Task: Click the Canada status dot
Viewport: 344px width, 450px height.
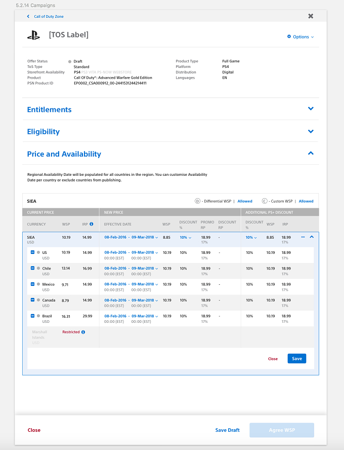Action: [x=38, y=300]
